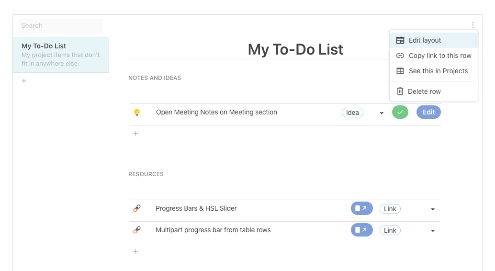The image size is (495, 271).
Task: Expand the Idea type dropdown arrow
Action: click(382, 113)
